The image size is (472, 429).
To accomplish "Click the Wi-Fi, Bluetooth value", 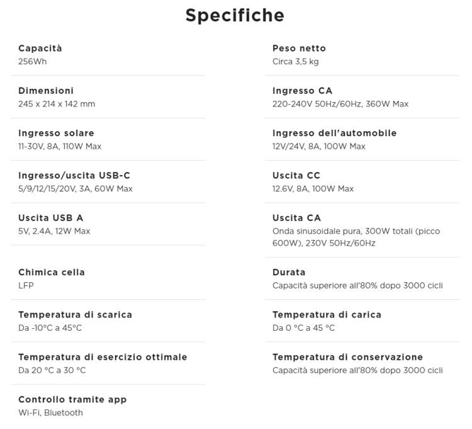I will click(x=50, y=413).
